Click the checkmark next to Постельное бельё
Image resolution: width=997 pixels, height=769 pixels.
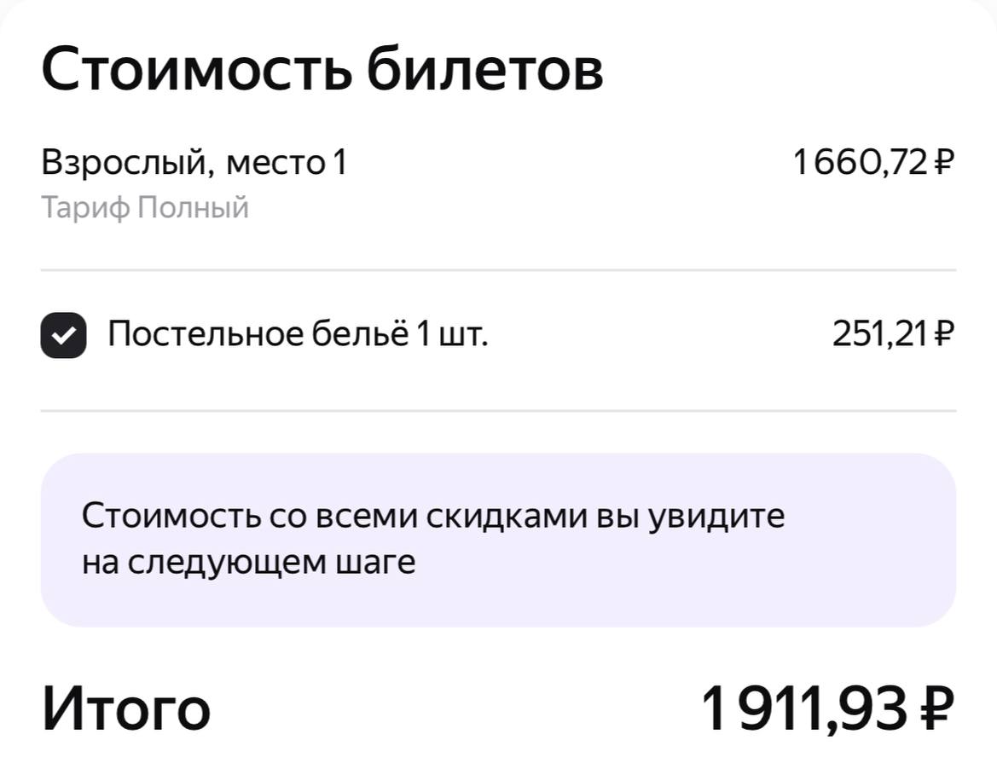coord(63,334)
